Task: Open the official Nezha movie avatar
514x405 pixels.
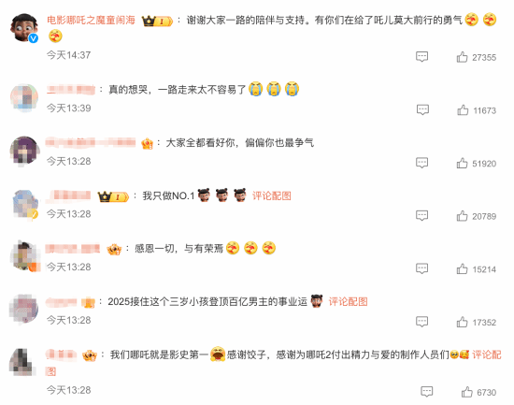Action: click(24, 27)
